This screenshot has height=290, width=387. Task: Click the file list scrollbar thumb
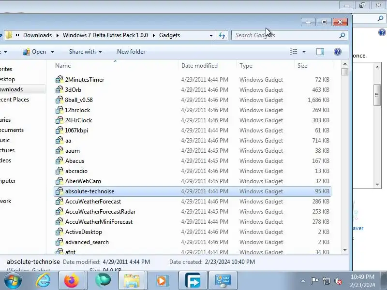tap(345, 72)
